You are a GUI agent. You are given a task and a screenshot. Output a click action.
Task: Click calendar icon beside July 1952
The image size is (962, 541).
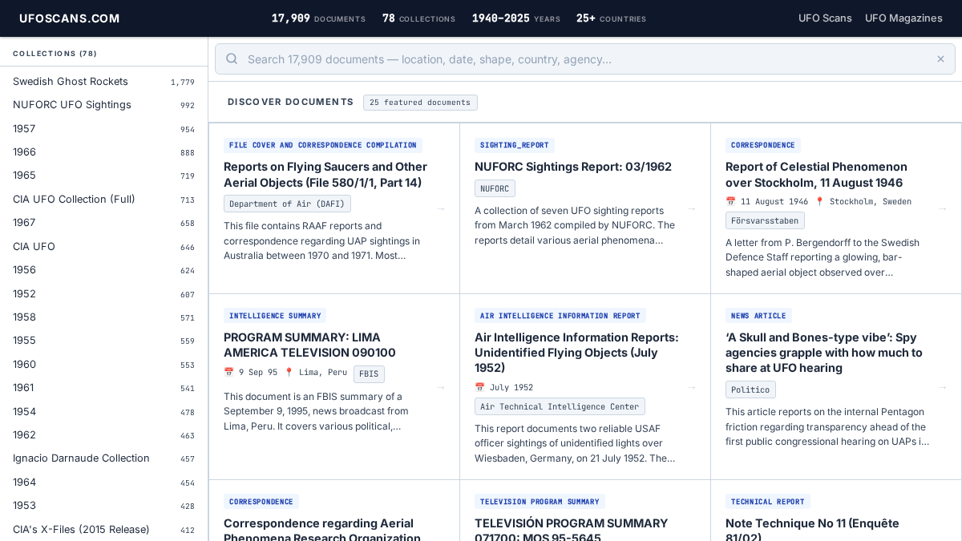tap(479, 388)
